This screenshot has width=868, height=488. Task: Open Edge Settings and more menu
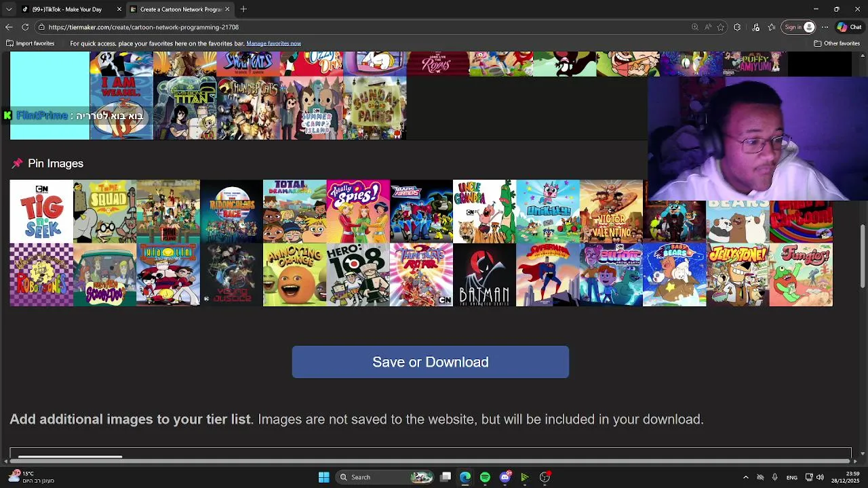(825, 27)
